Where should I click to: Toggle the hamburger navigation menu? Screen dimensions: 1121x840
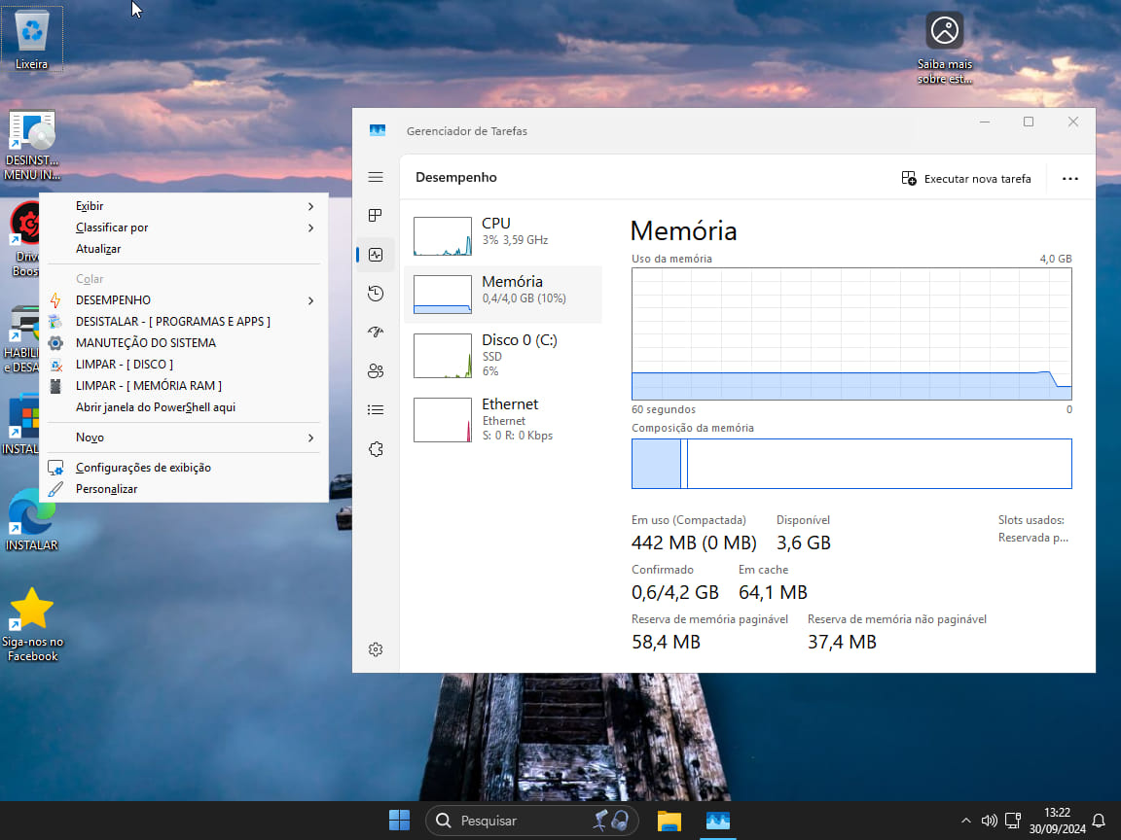coord(376,177)
